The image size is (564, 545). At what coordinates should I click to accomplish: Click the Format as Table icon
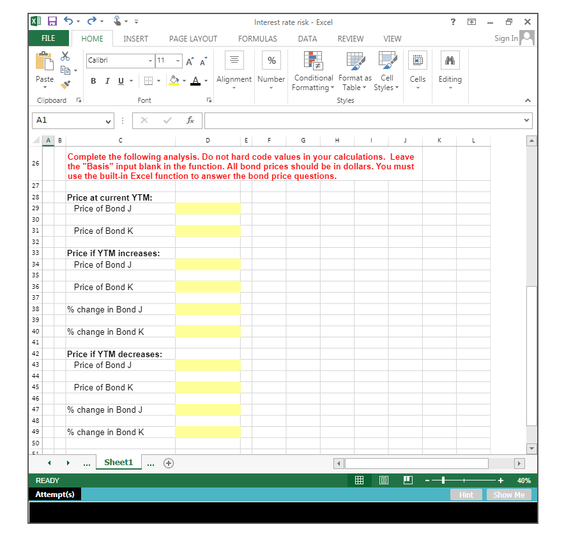(354, 72)
